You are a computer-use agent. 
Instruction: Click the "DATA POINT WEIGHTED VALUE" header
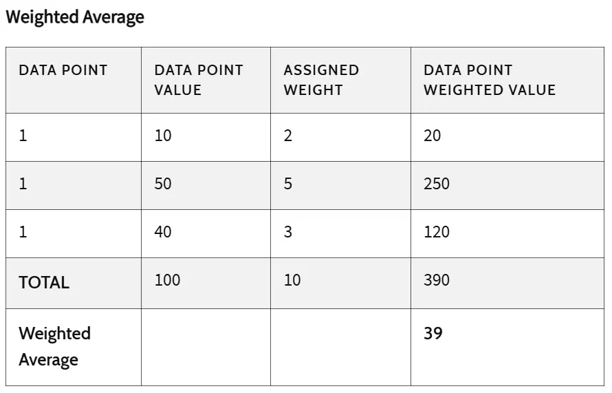490,80
